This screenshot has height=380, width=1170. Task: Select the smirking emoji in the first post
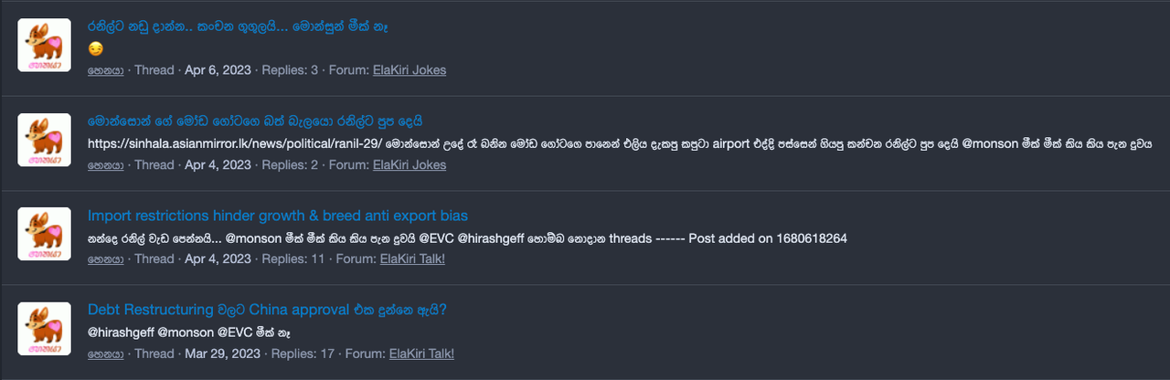(96, 48)
